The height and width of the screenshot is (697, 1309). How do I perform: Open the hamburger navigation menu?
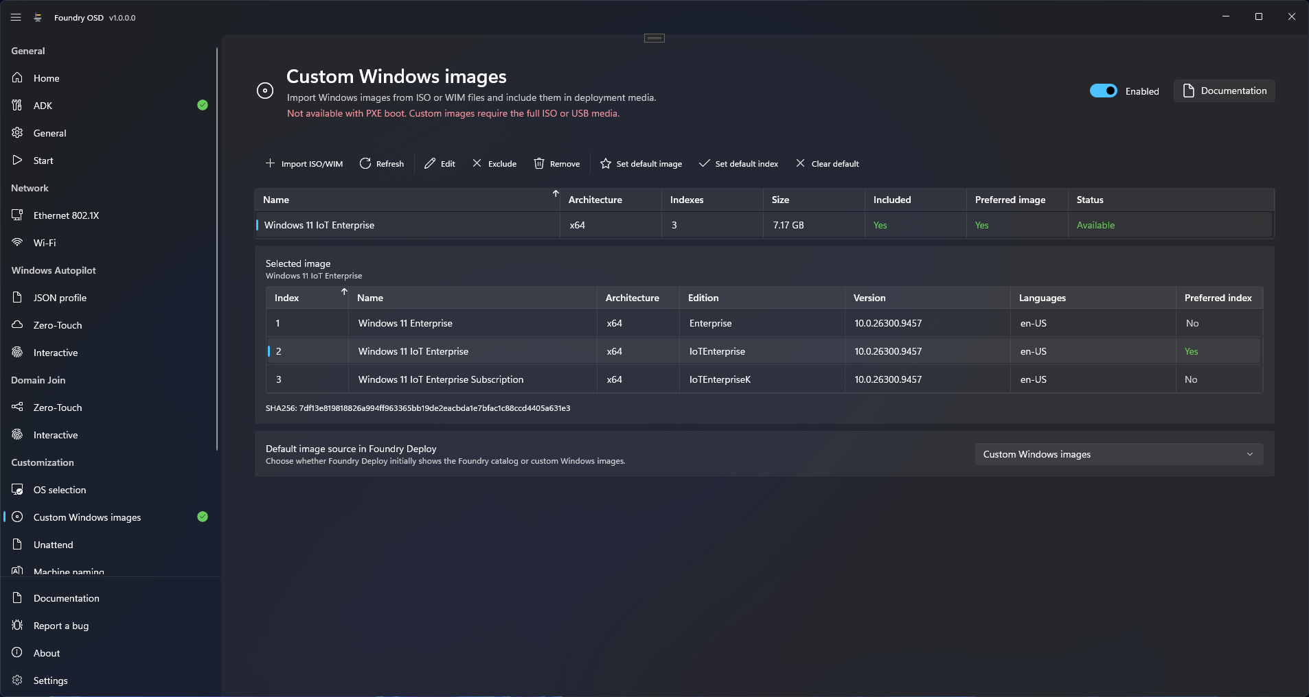(x=16, y=17)
